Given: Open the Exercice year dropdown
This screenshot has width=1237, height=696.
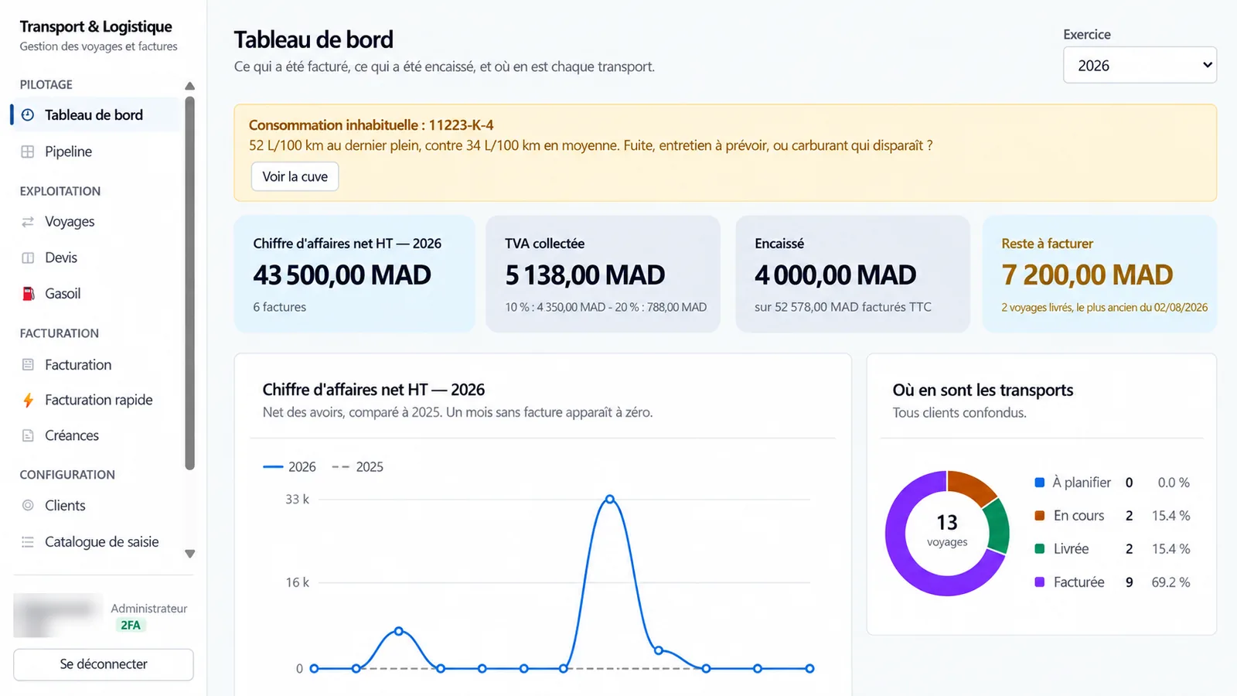Looking at the screenshot, I should 1140,65.
